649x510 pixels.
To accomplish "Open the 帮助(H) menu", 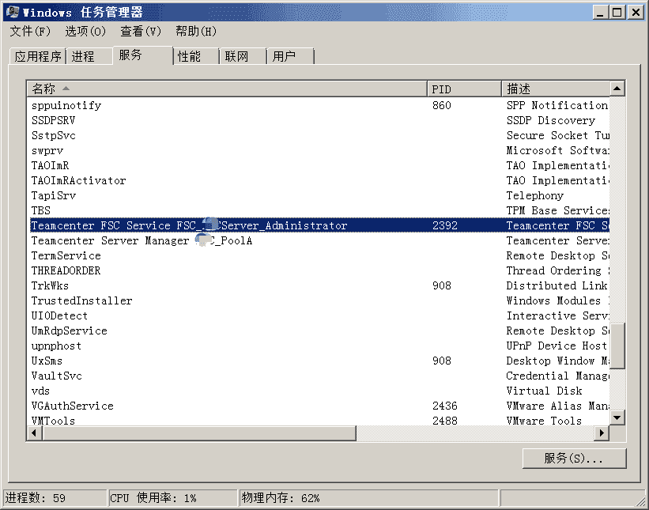I will pos(196,32).
